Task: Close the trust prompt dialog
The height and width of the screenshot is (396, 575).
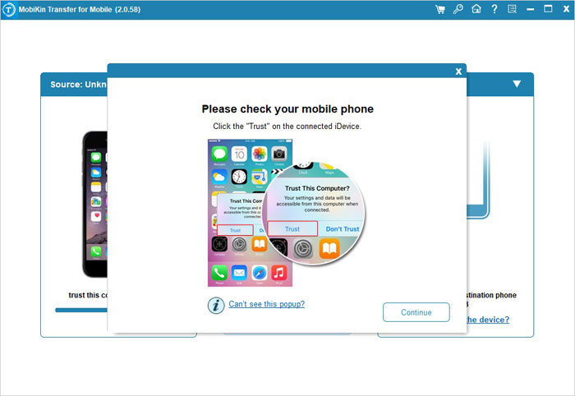Action: coord(458,71)
